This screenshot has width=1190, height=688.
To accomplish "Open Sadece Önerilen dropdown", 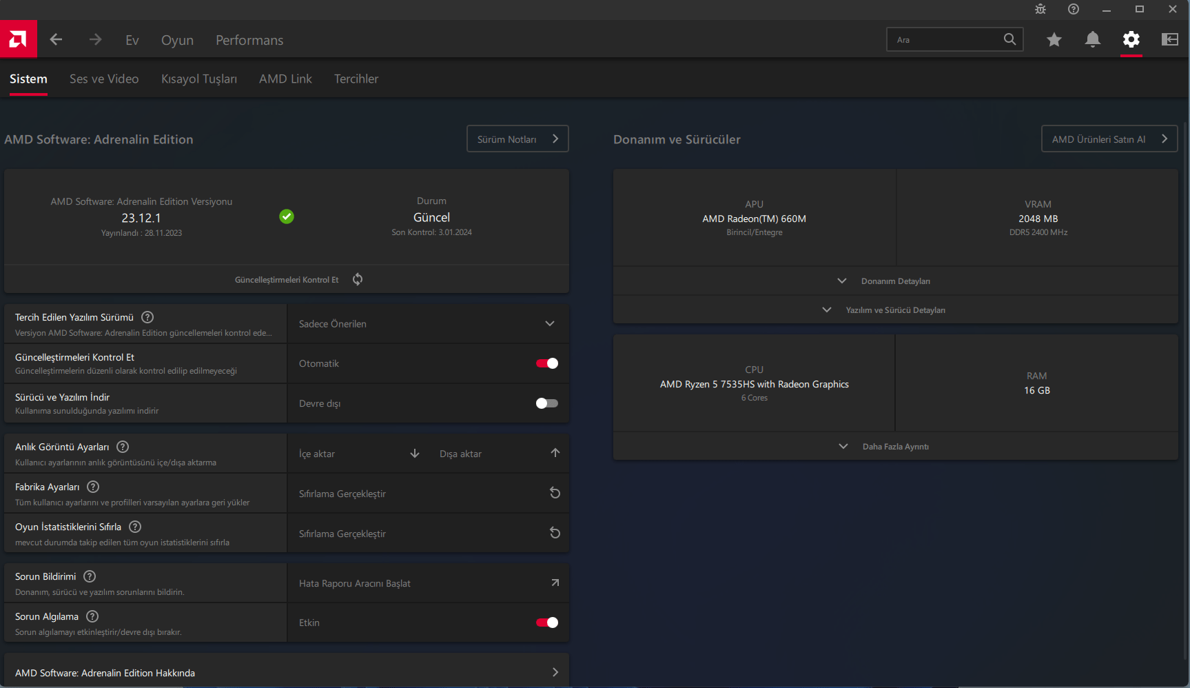I will 428,324.
